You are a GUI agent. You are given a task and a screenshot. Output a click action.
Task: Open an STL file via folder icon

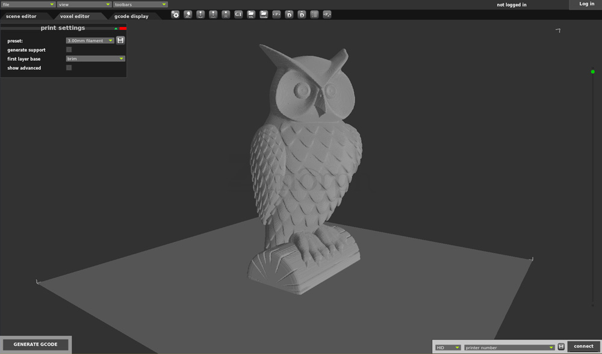click(251, 14)
